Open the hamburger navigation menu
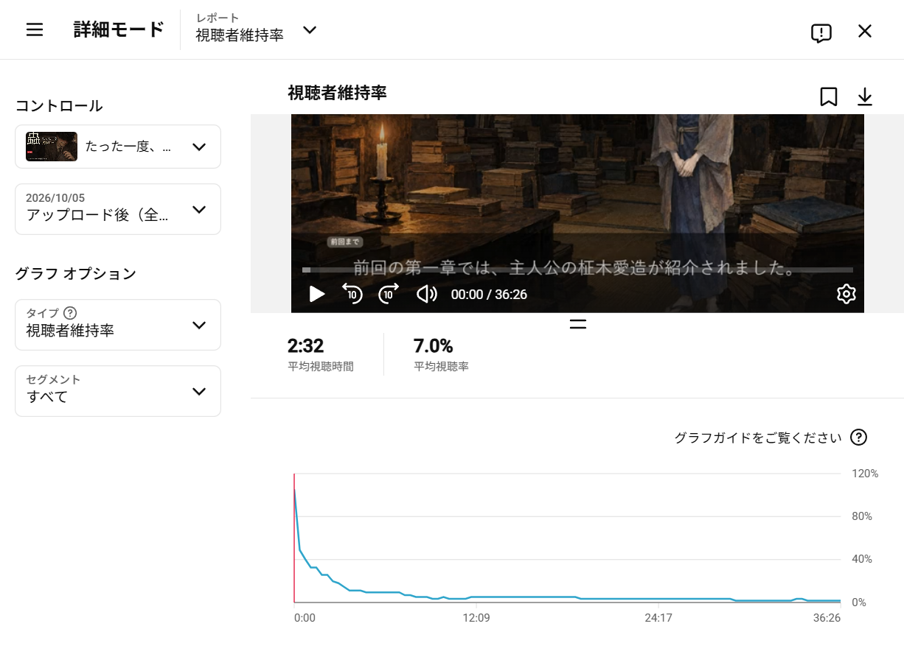 point(35,30)
